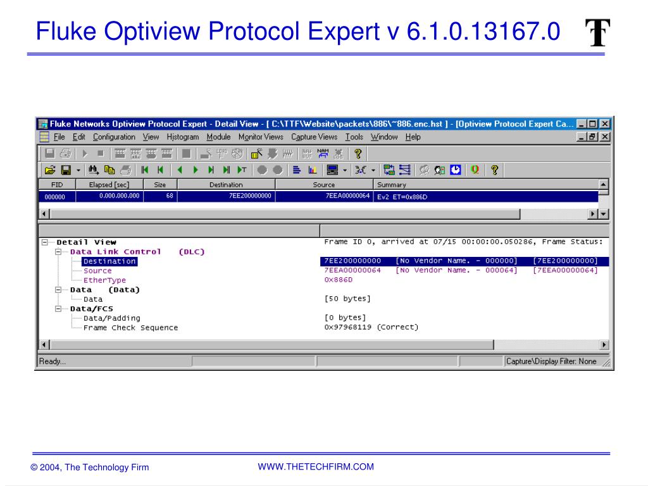Collapse the Data (Data) node
This screenshot has height=486, width=648.
pos(58,290)
